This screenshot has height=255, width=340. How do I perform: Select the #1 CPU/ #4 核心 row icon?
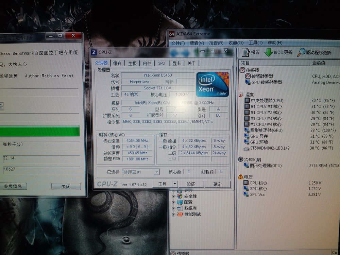point(247,124)
